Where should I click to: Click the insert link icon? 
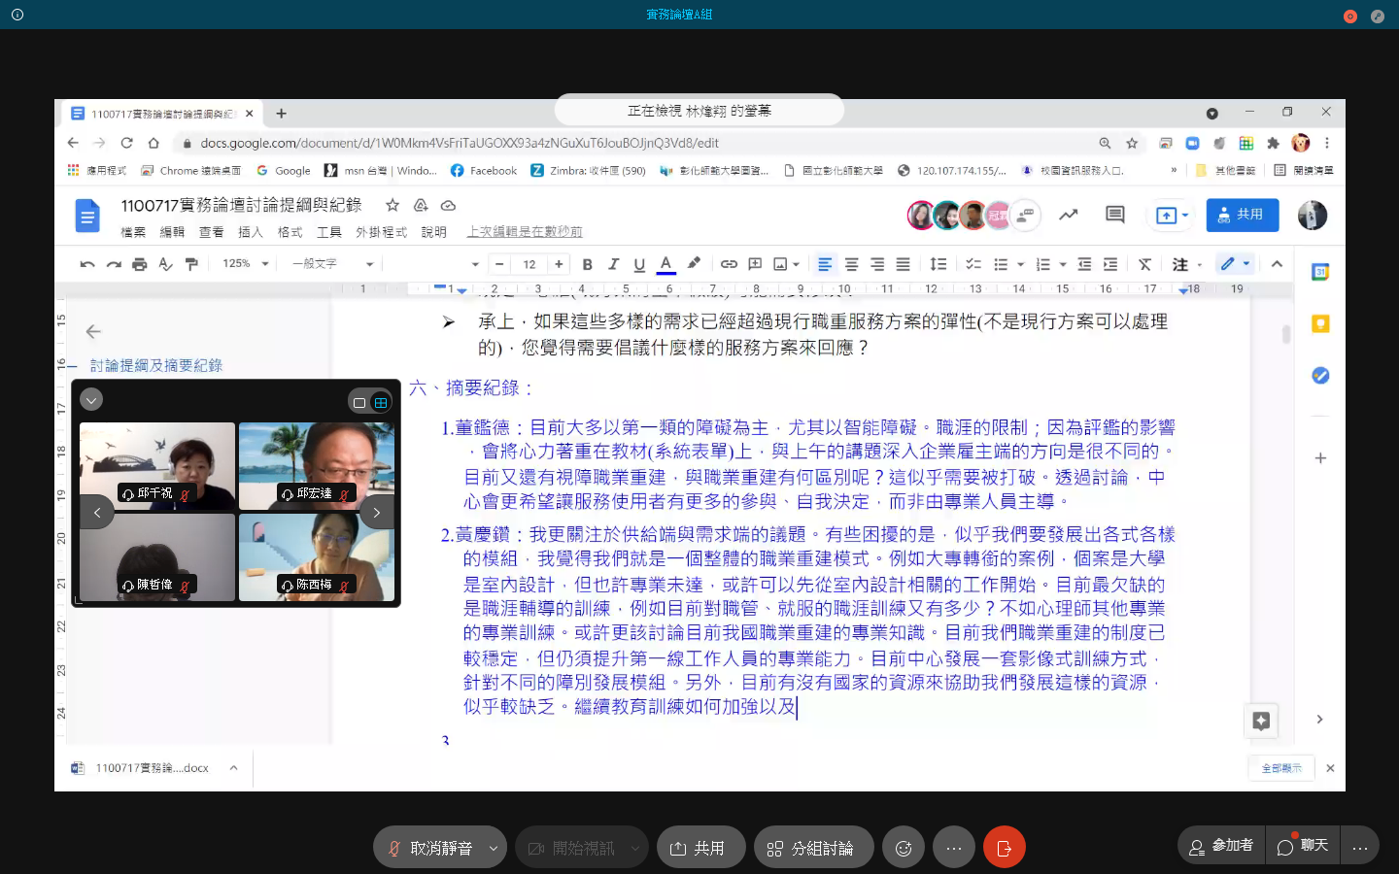coord(729,264)
